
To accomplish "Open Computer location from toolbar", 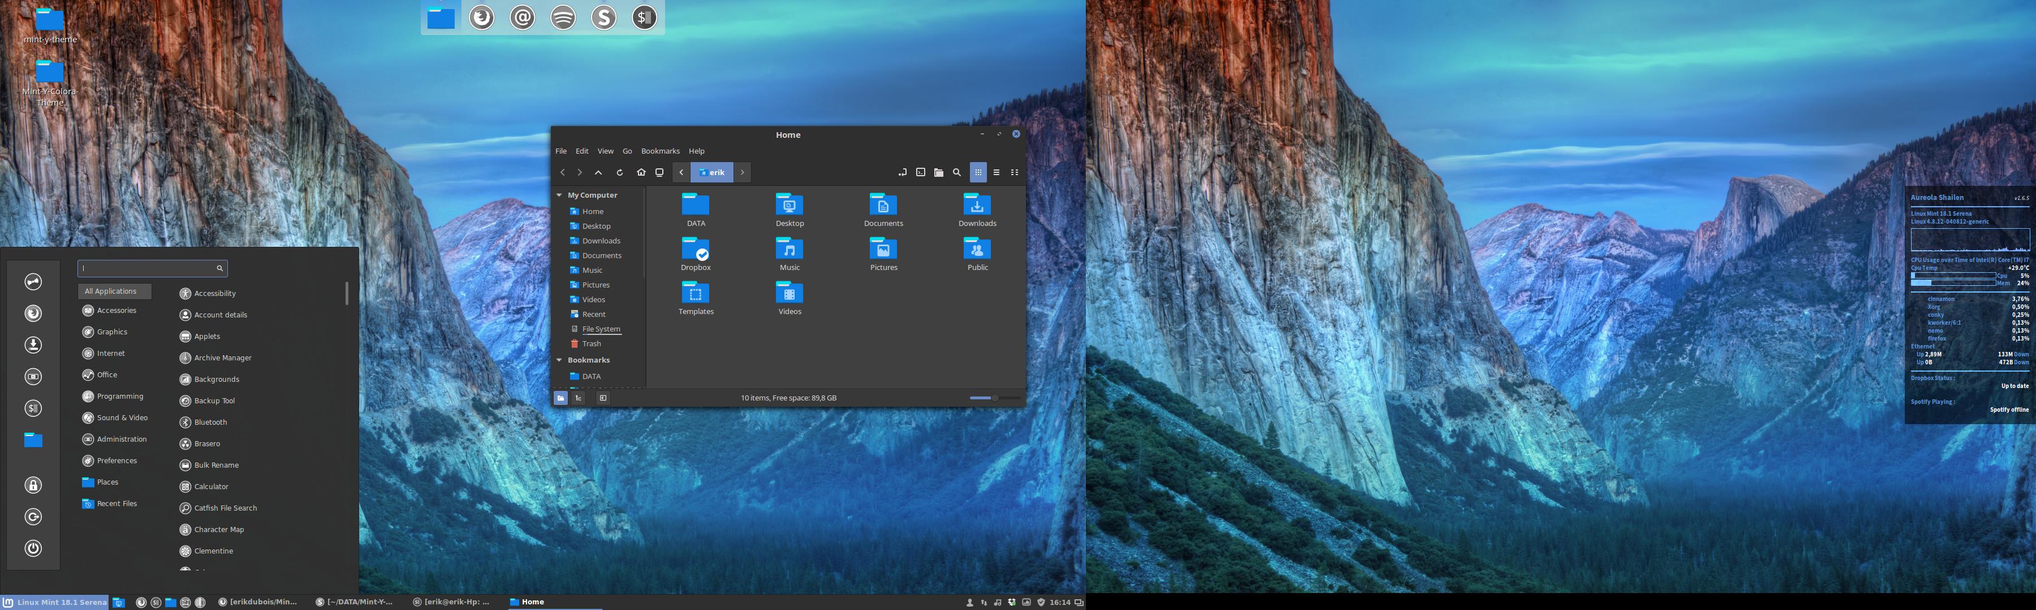I will pos(659,172).
